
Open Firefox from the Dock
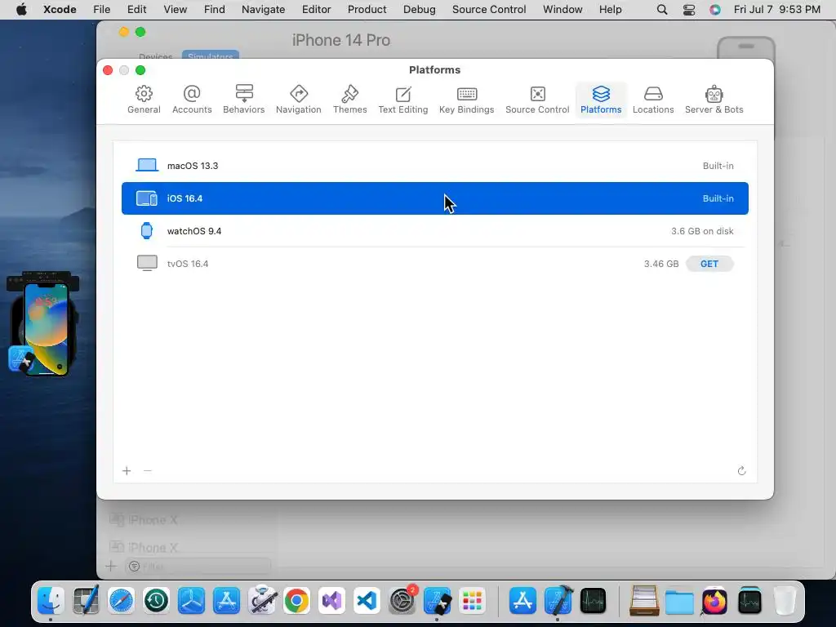click(714, 601)
